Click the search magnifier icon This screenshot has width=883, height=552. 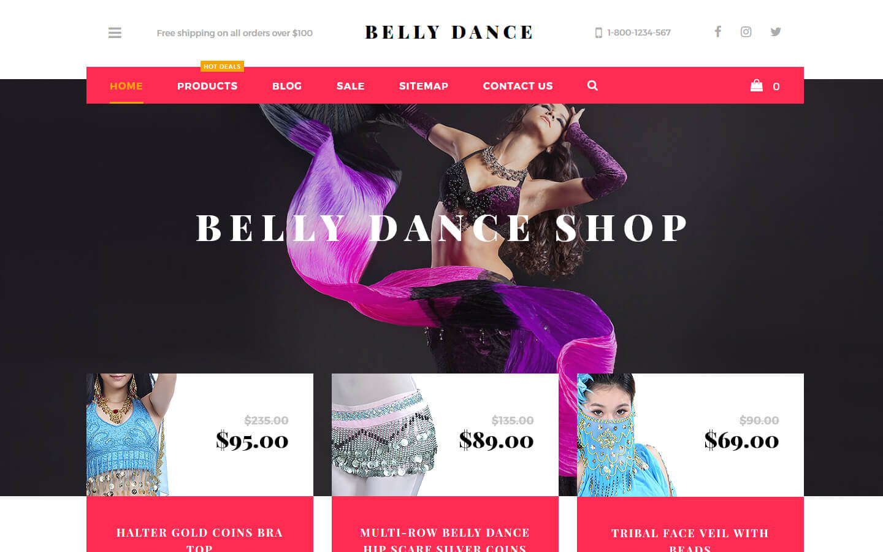592,85
